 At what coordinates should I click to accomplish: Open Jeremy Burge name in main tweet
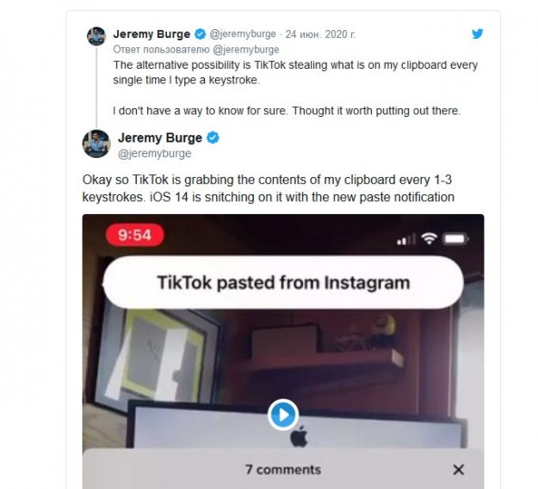coord(160,138)
